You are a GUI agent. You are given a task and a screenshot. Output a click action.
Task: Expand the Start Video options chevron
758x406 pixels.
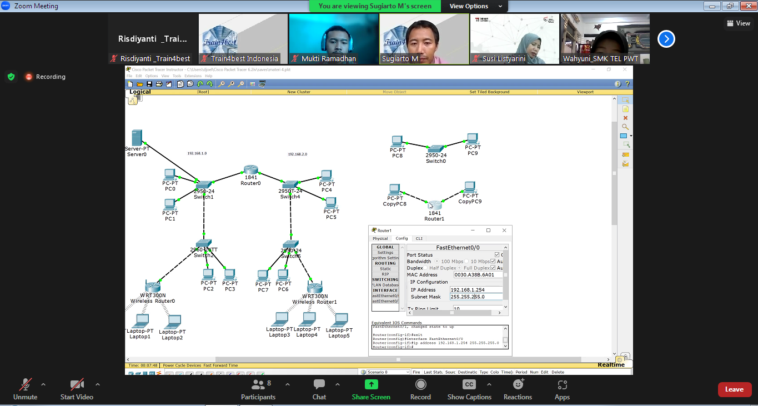coord(98,383)
